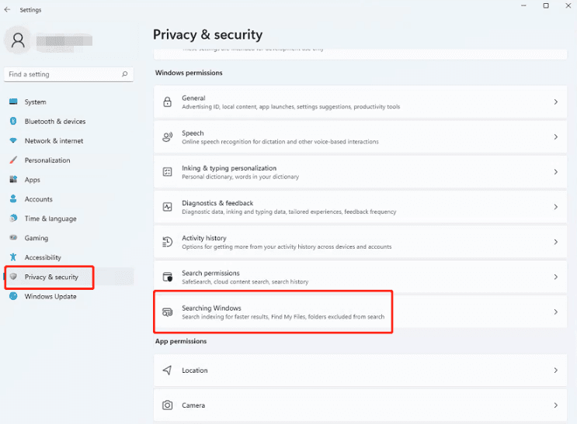Open Diagnostics & feedback entry

click(360, 207)
